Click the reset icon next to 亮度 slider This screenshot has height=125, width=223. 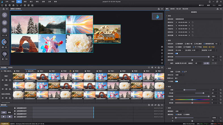(220, 90)
